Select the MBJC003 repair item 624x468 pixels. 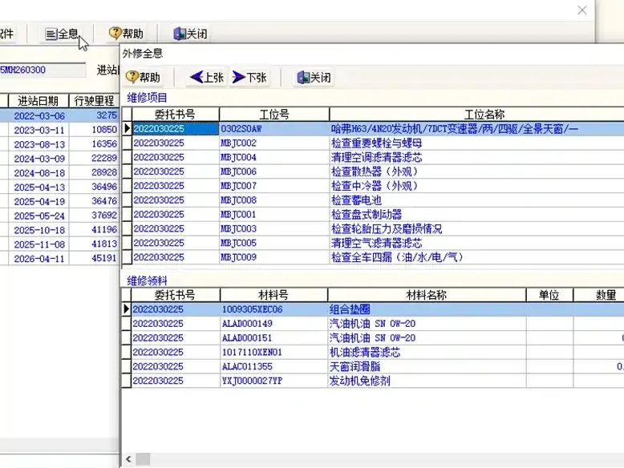373,229
